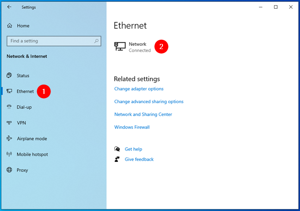Click the Airplane mode icon

click(x=9, y=138)
